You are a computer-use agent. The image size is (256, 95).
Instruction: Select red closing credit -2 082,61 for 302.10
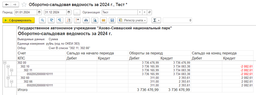238,67
